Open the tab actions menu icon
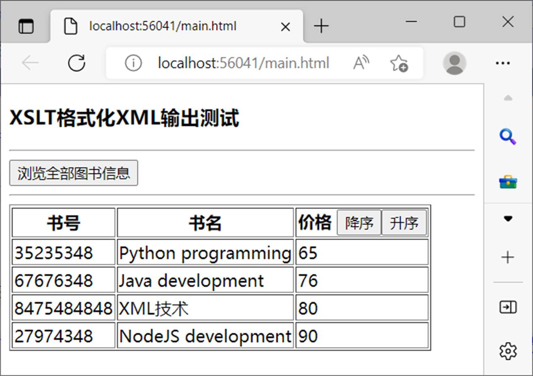The width and height of the screenshot is (533, 376). click(26, 26)
